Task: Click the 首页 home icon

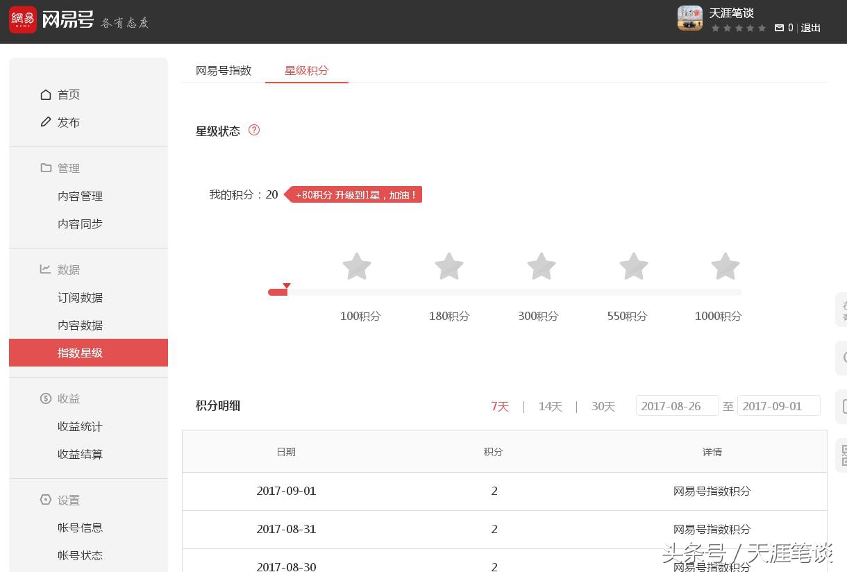Action: point(47,94)
